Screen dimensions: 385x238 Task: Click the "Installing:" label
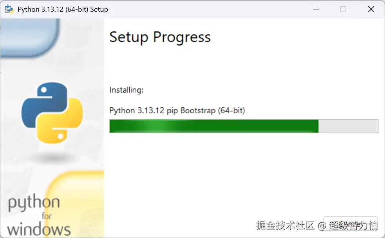[x=127, y=90]
